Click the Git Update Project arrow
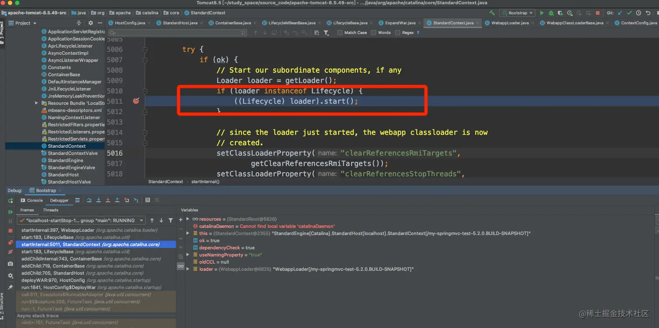 coord(620,13)
